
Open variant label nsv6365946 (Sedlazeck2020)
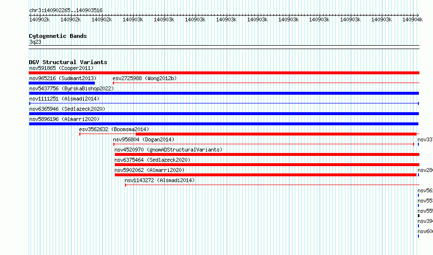pos(67,109)
